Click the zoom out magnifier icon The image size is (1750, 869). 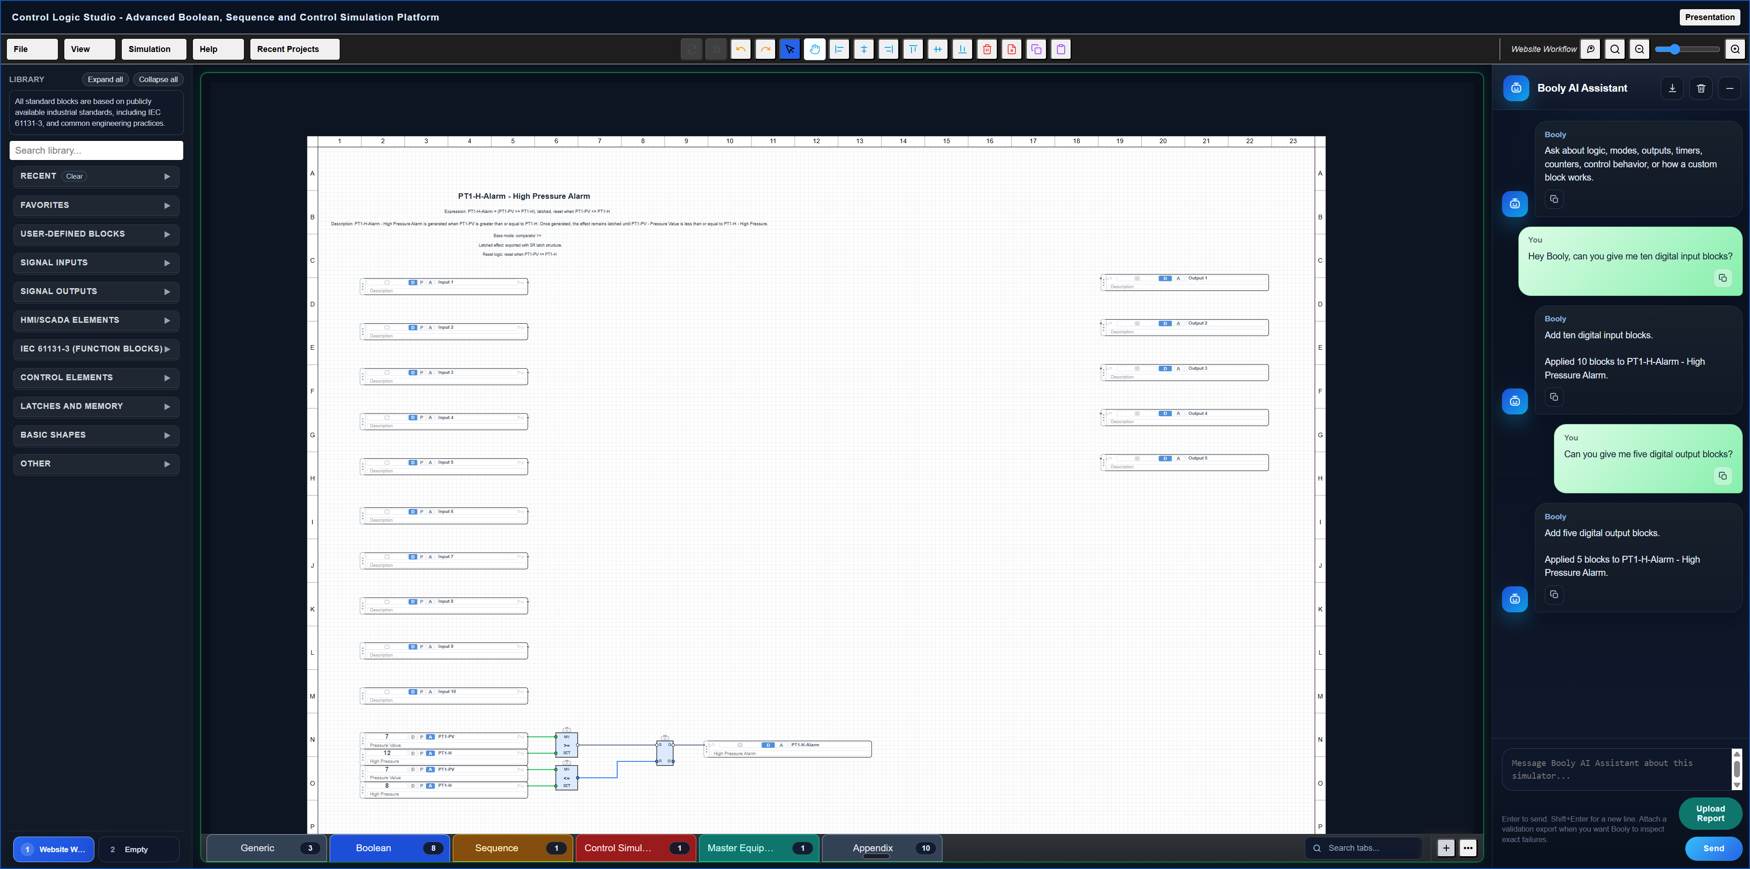point(1640,49)
